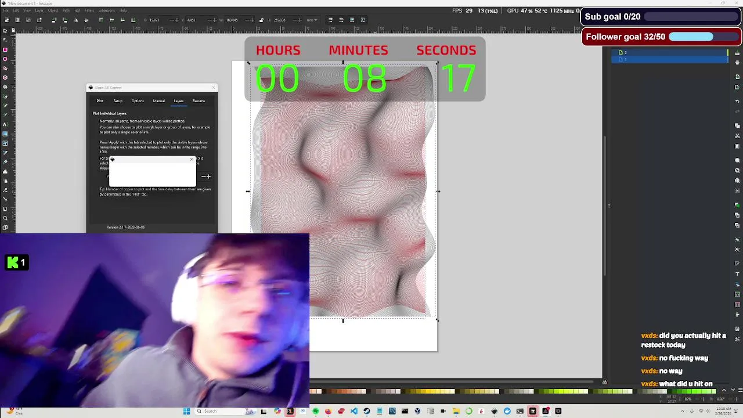Flip selection vertically
Image resolution: width=743 pixels, height=418 pixels.
click(x=86, y=20)
